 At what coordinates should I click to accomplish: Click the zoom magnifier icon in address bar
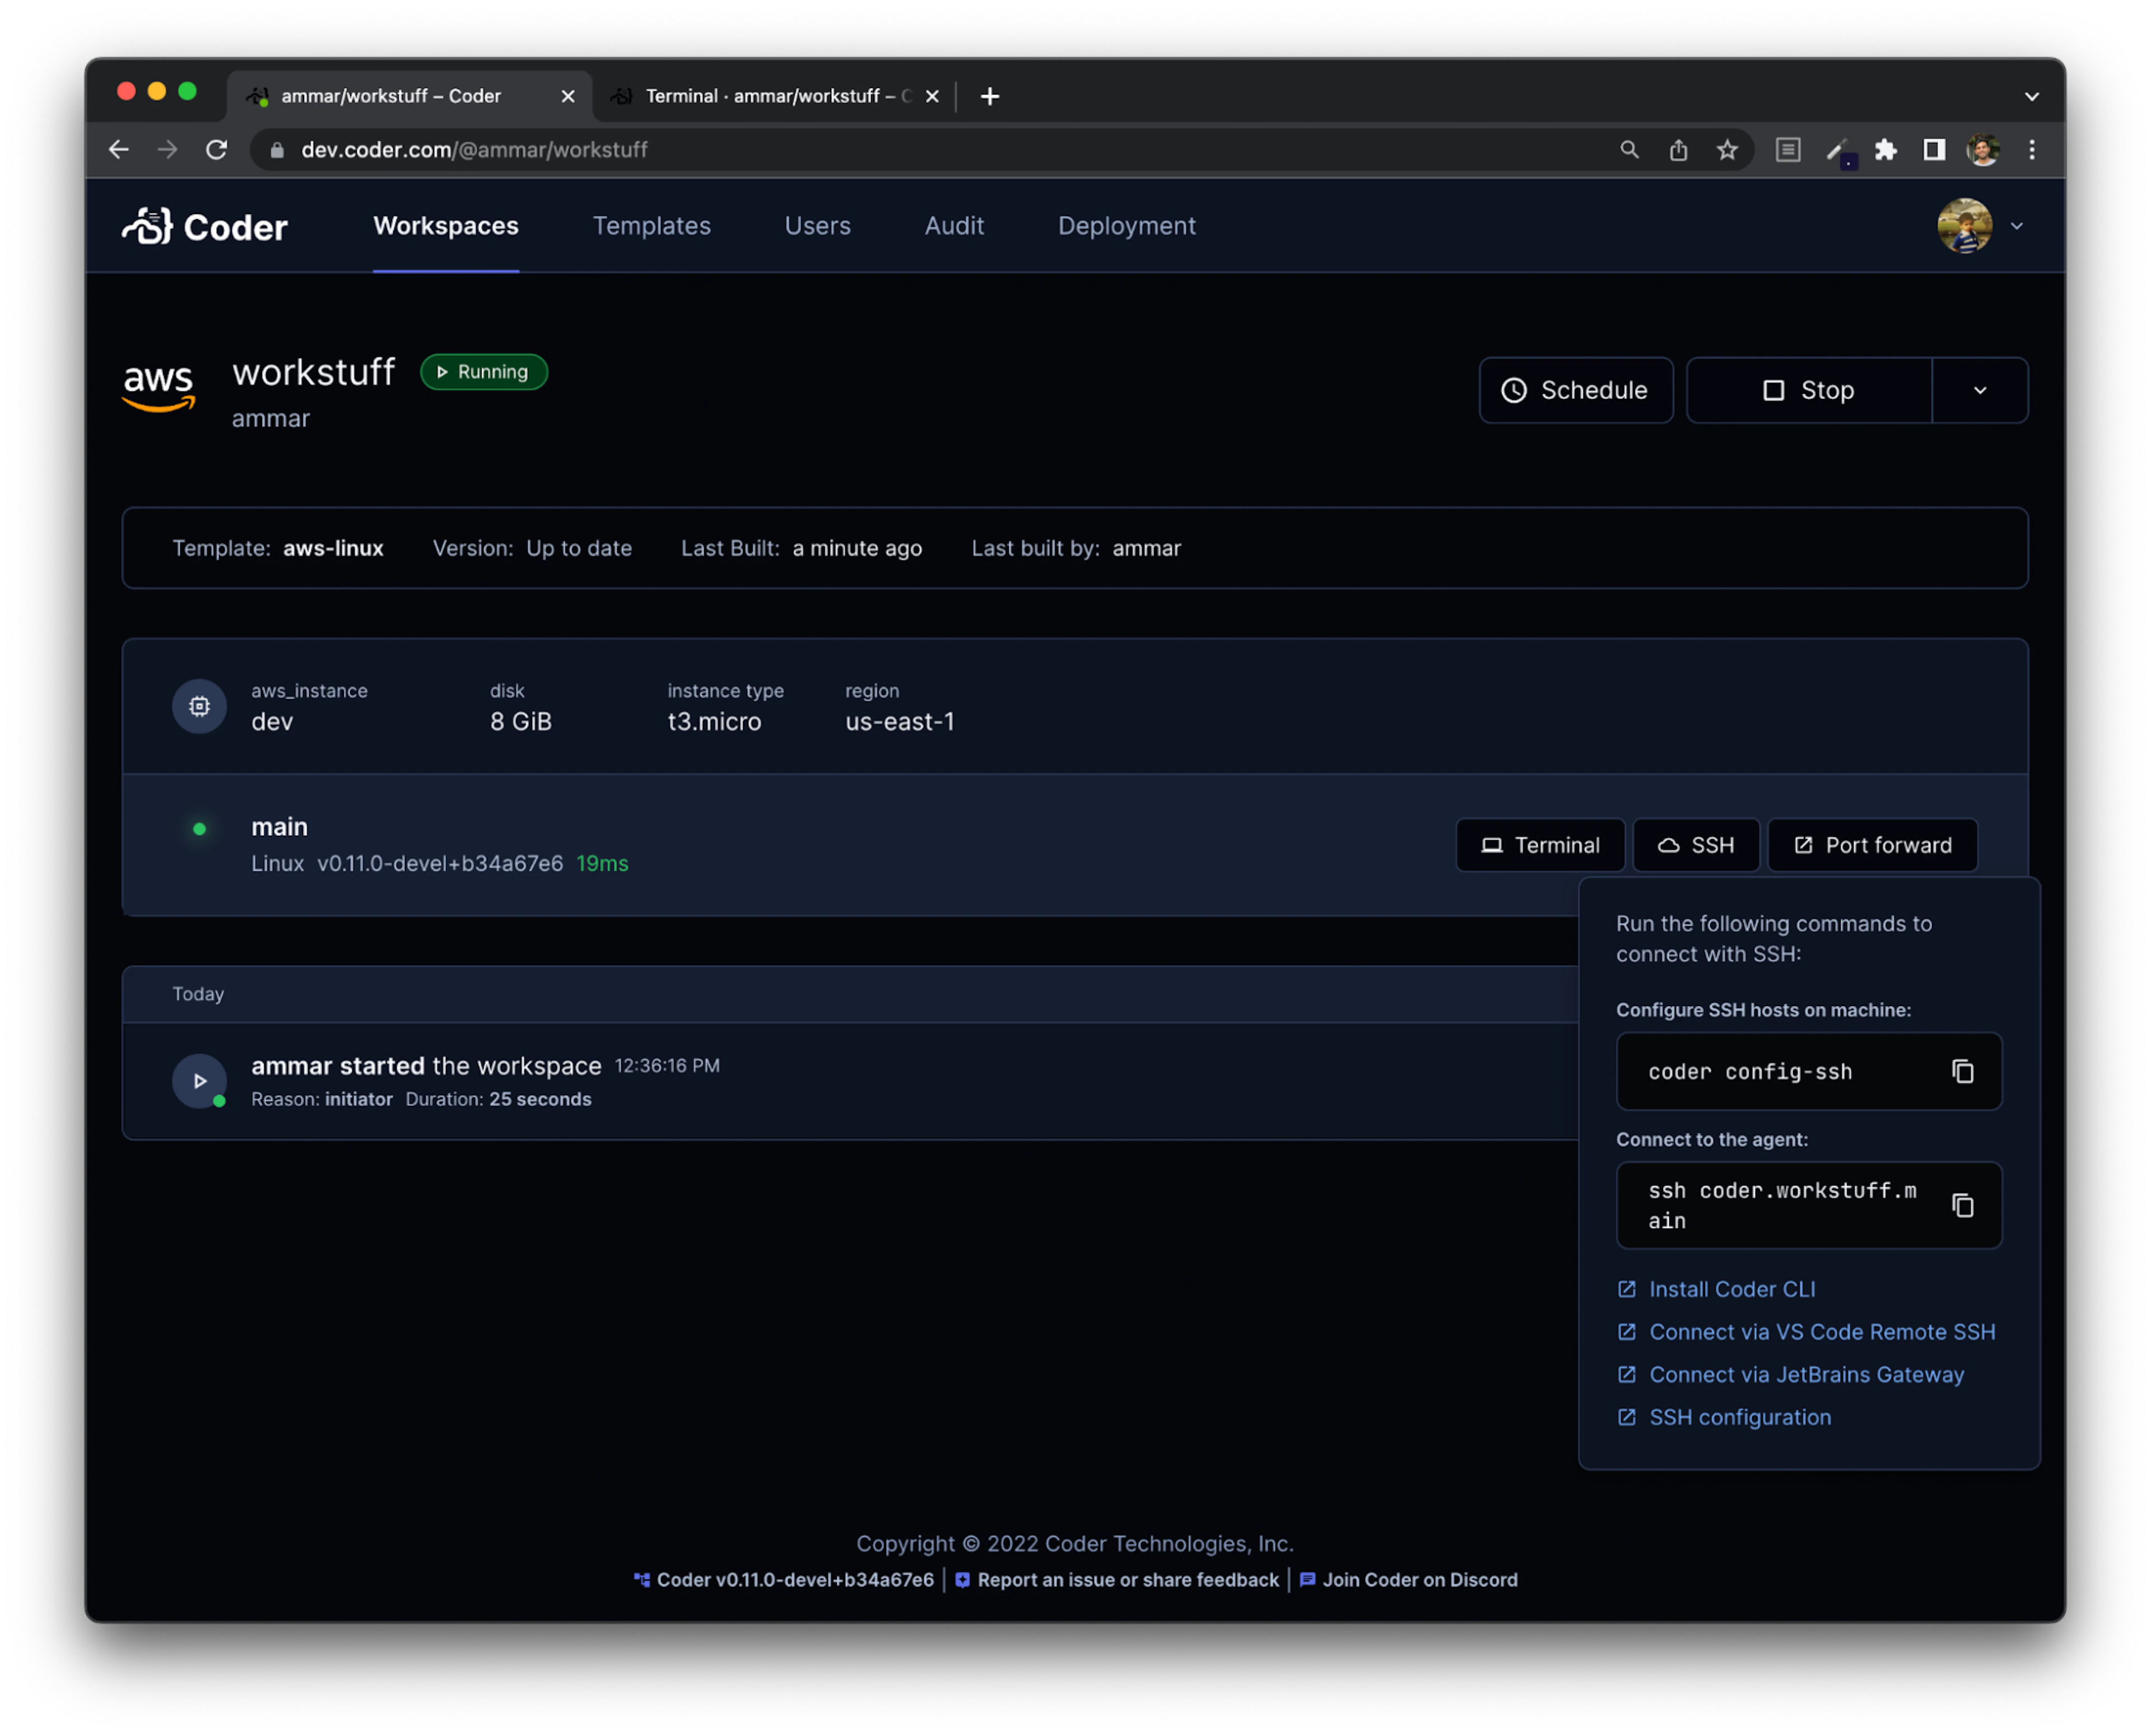click(1629, 150)
